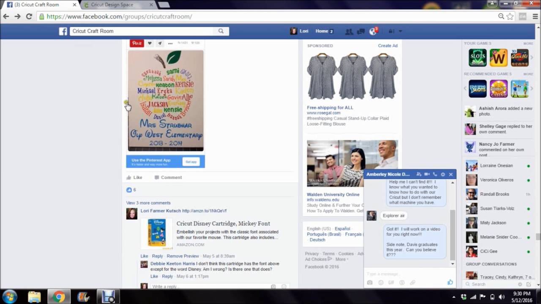The image size is (541, 304).
Task: Open chat with Lorraine Onesian
Action: tap(498, 166)
